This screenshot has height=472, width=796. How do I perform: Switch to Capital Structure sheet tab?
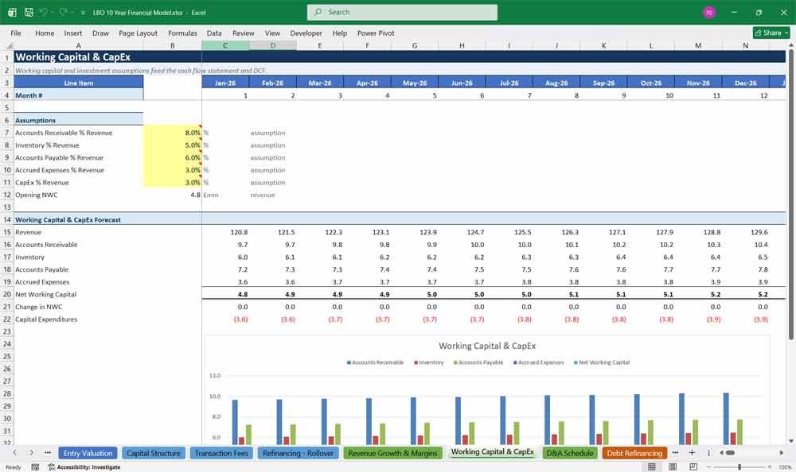click(154, 453)
